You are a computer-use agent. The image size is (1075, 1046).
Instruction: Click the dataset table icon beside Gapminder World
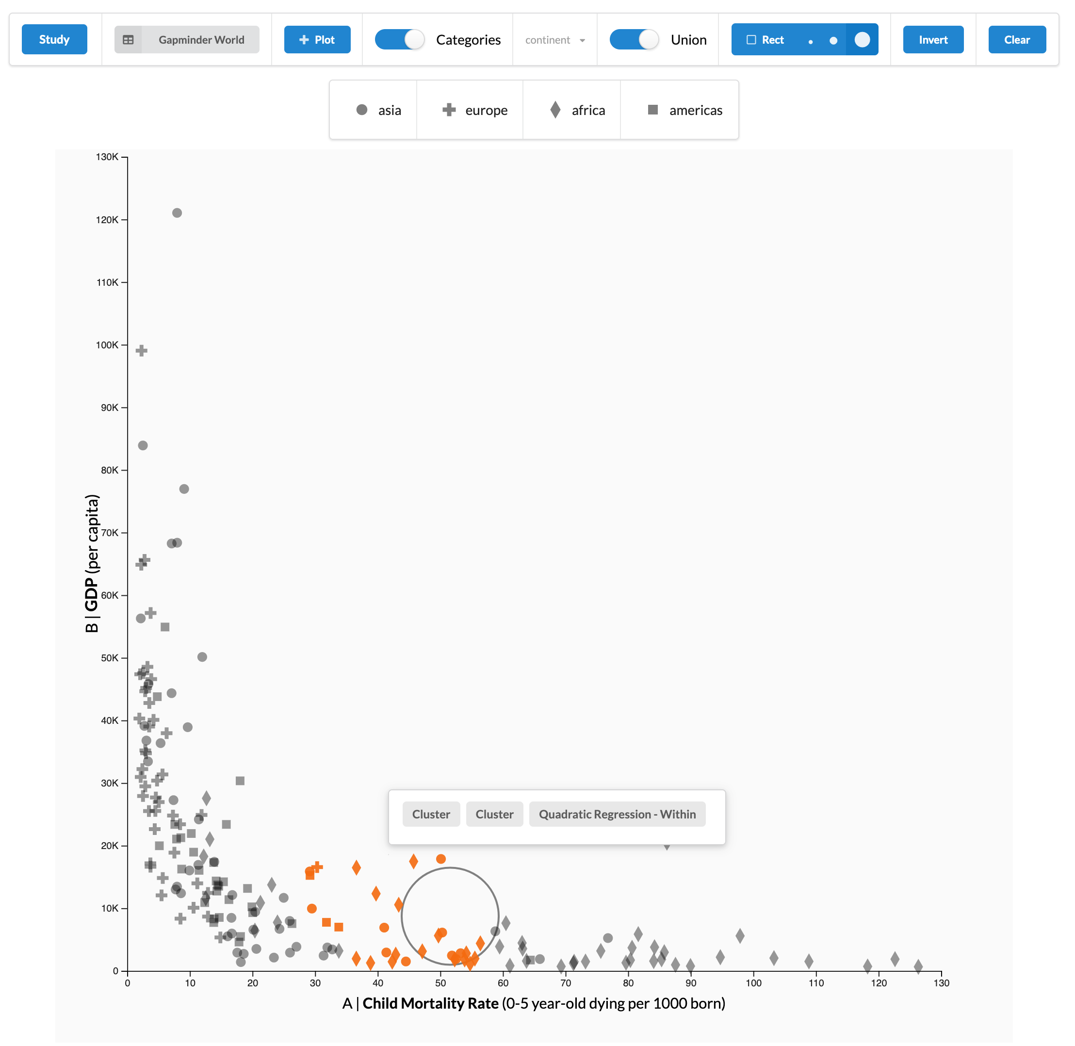128,40
